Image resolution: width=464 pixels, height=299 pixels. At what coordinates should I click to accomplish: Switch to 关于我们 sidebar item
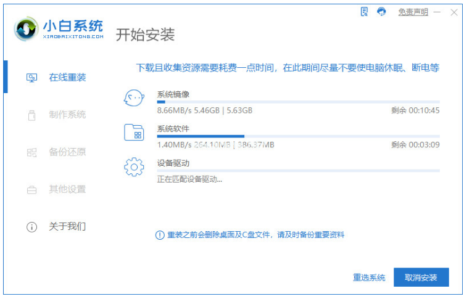67,227
